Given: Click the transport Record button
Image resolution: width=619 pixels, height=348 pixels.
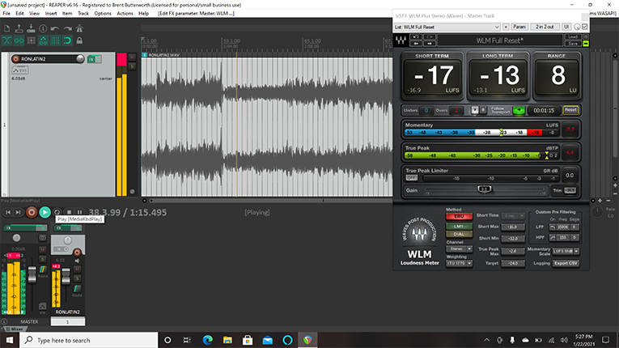Looking at the screenshot, I should [x=32, y=213].
